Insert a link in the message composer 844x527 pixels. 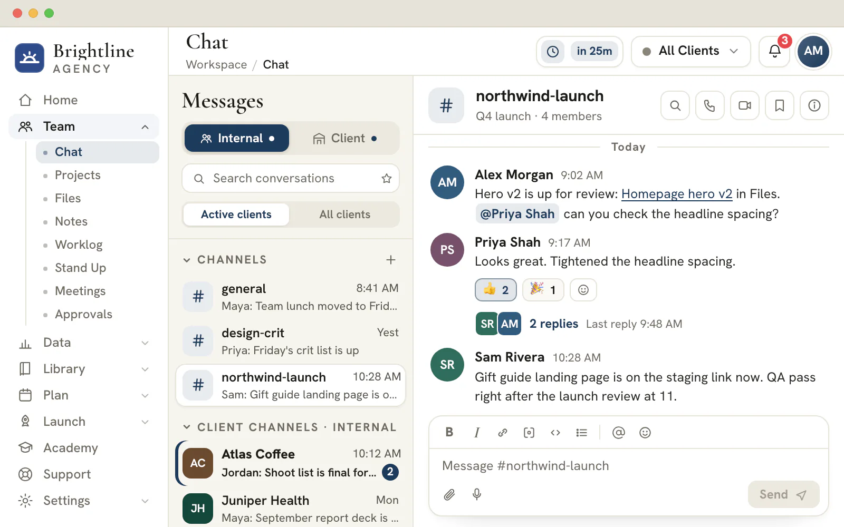(x=503, y=433)
